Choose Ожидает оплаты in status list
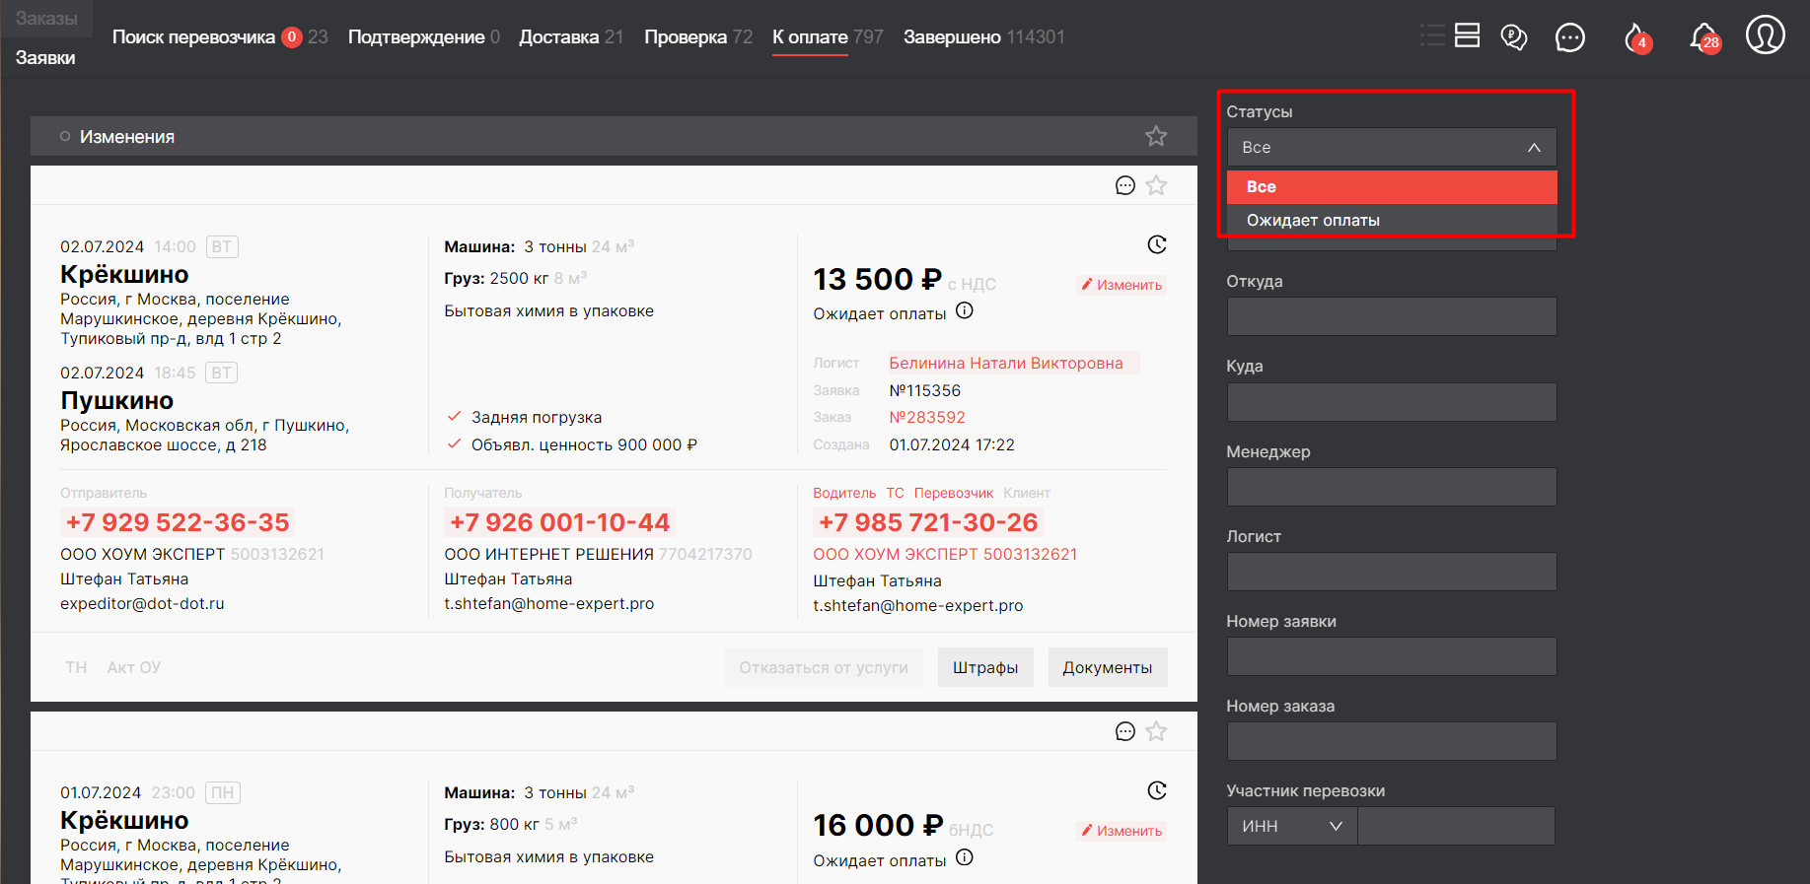The height and width of the screenshot is (884, 1810). click(x=1392, y=220)
